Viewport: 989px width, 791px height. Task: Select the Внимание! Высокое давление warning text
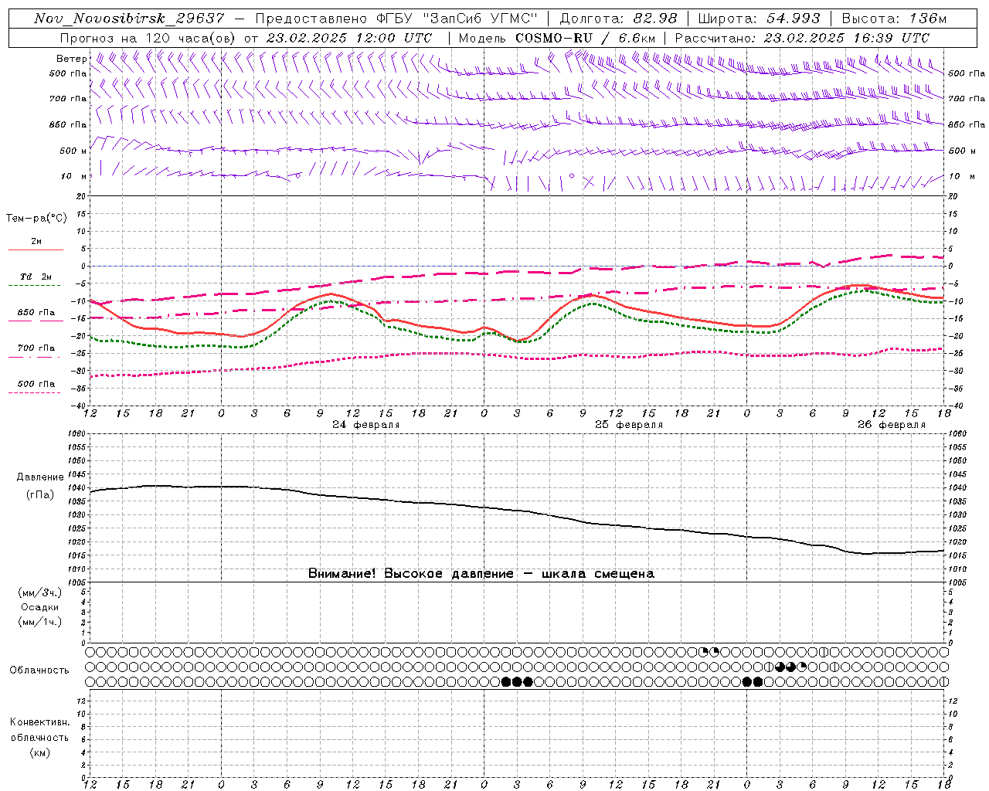(x=481, y=573)
